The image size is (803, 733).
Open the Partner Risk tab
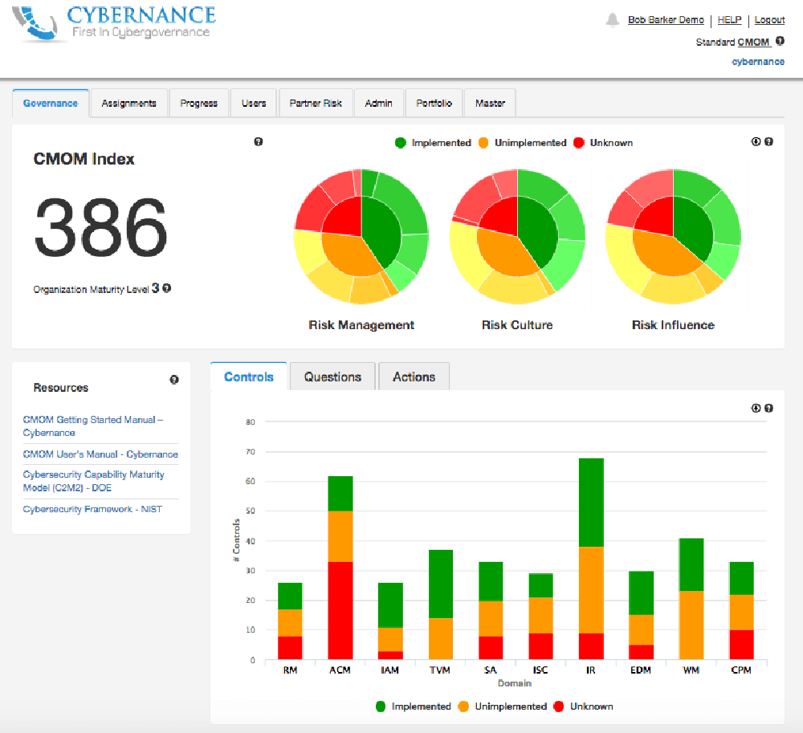click(316, 104)
